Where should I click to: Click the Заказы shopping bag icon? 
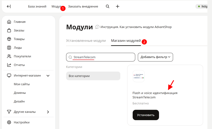pos(9,30)
